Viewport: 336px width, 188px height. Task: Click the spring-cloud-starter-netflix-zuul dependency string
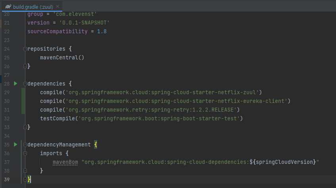[x=162, y=92]
